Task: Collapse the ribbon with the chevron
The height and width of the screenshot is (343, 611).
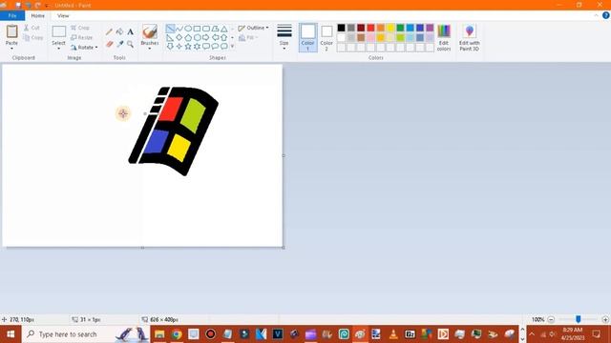Action: pyautogui.click(x=596, y=15)
